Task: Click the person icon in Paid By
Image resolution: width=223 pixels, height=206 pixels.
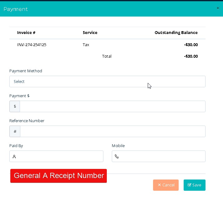Action: [x=14, y=156]
